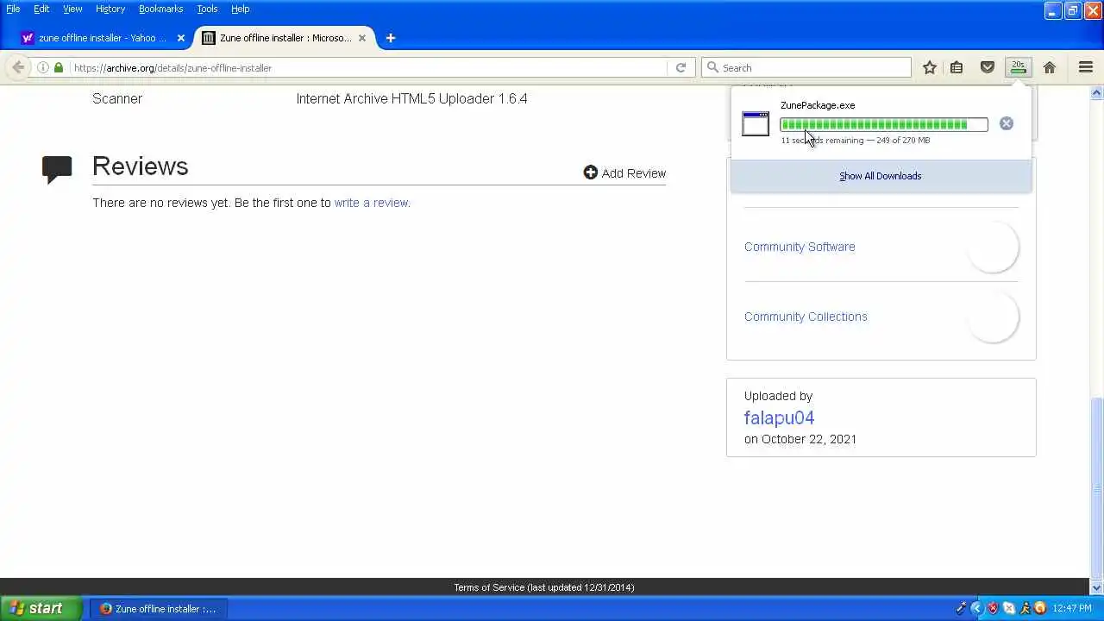Expand hidden system tray icons arrow
Screen dimensions: 1104x621
pyautogui.click(x=976, y=608)
